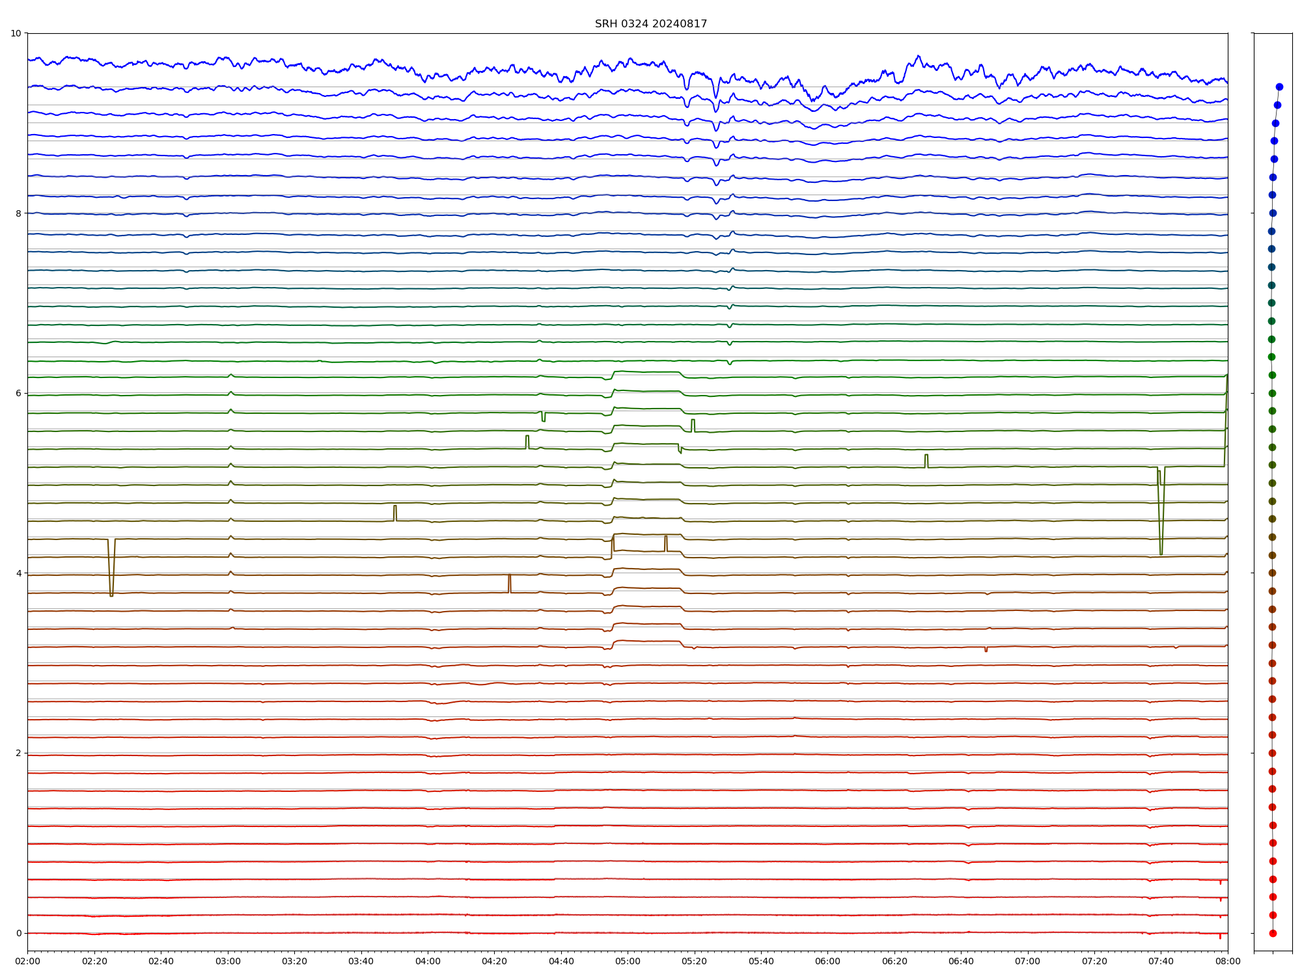Click the y-axis label 4
Image resolution: width=1302 pixels, height=976 pixels.
pyautogui.click(x=18, y=573)
